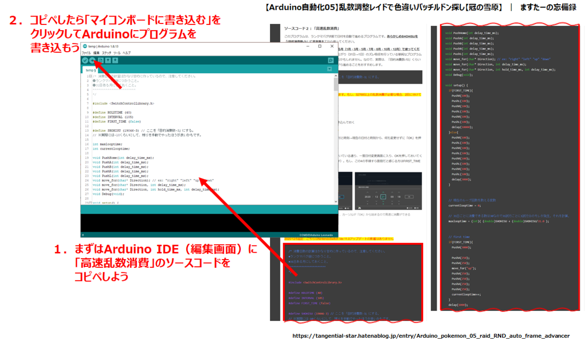
Task: Open the ファイル menu
Action: [86, 52]
